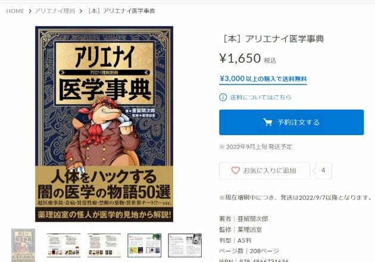Select the second preview page thumbnail
The height and width of the screenshot is (262, 375).
(x=64, y=245)
